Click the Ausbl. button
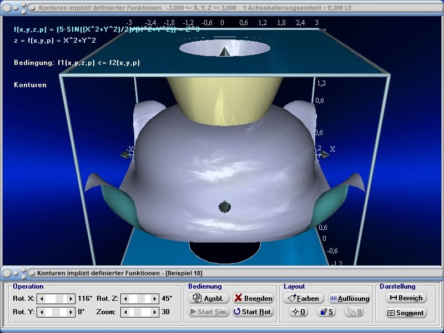Viewport: 444px width, 333px height. click(208, 298)
